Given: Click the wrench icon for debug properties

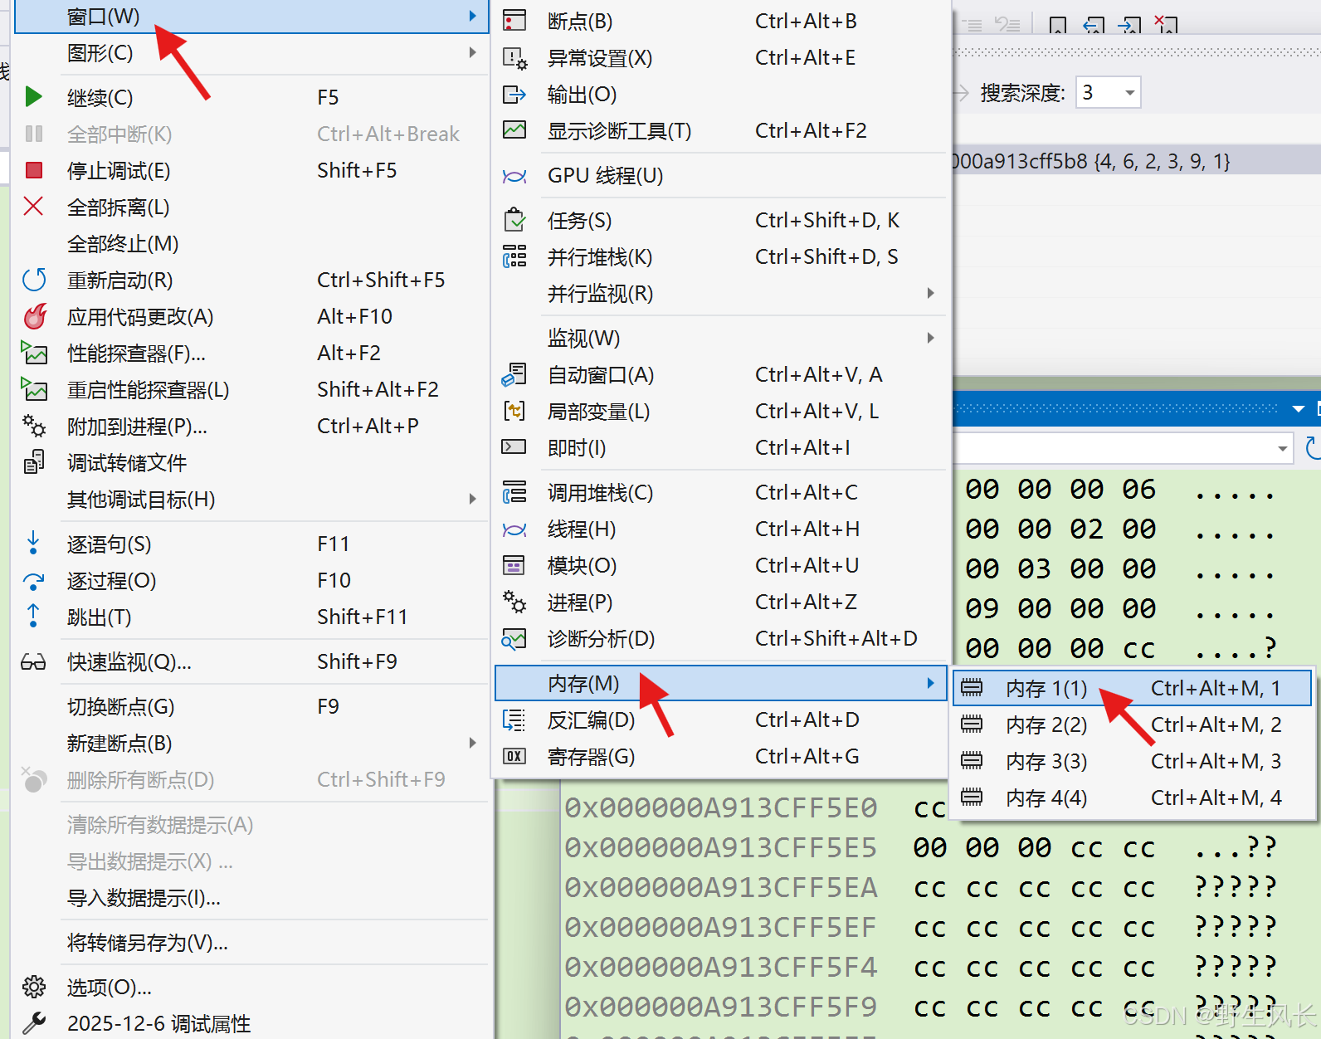Looking at the screenshot, I should click(34, 1023).
